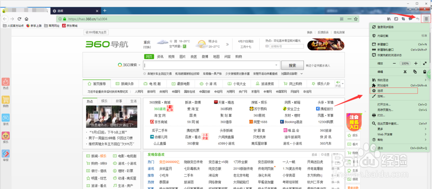The height and width of the screenshot is (189, 432).
Task: Open the 京东商城 bookmark
Action: point(70,26)
